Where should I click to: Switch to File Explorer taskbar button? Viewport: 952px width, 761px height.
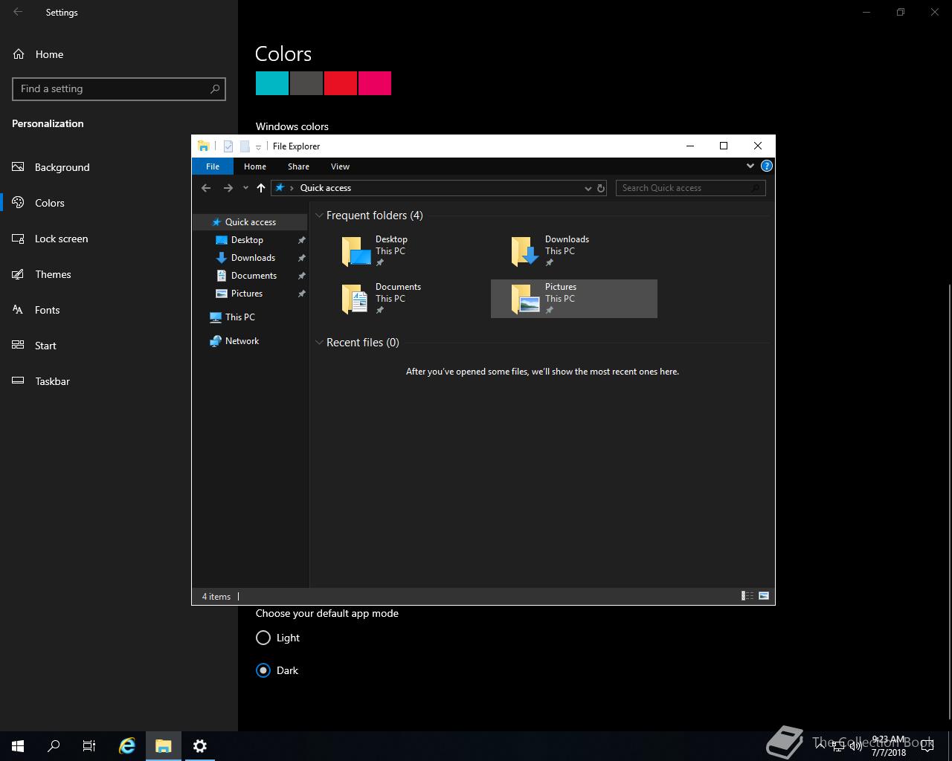[164, 746]
